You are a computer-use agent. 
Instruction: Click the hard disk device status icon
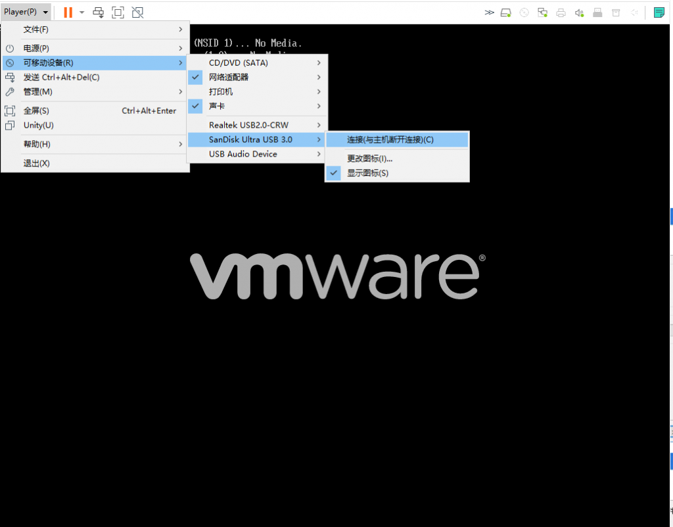point(506,13)
